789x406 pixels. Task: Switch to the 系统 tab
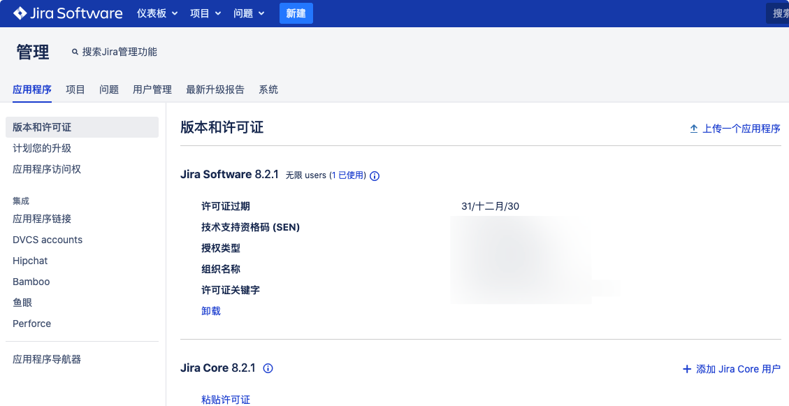(x=268, y=89)
